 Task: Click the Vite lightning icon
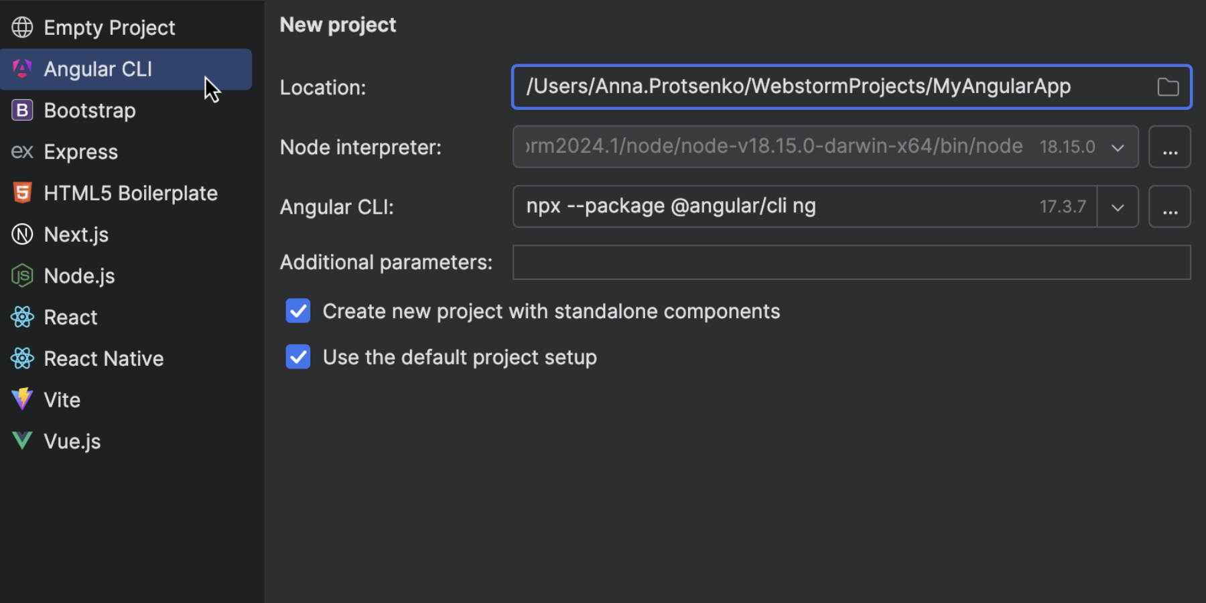coord(22,399)
